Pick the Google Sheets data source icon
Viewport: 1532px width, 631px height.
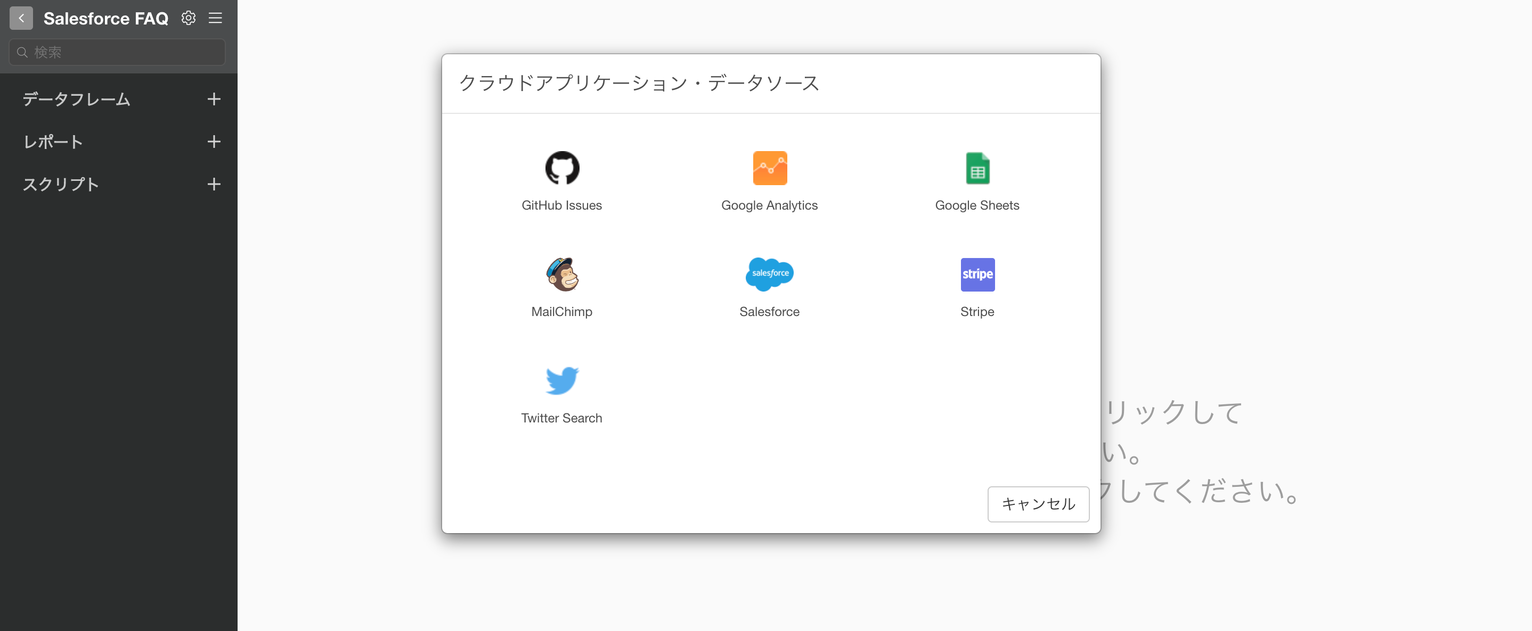click(x=977, y=168)
